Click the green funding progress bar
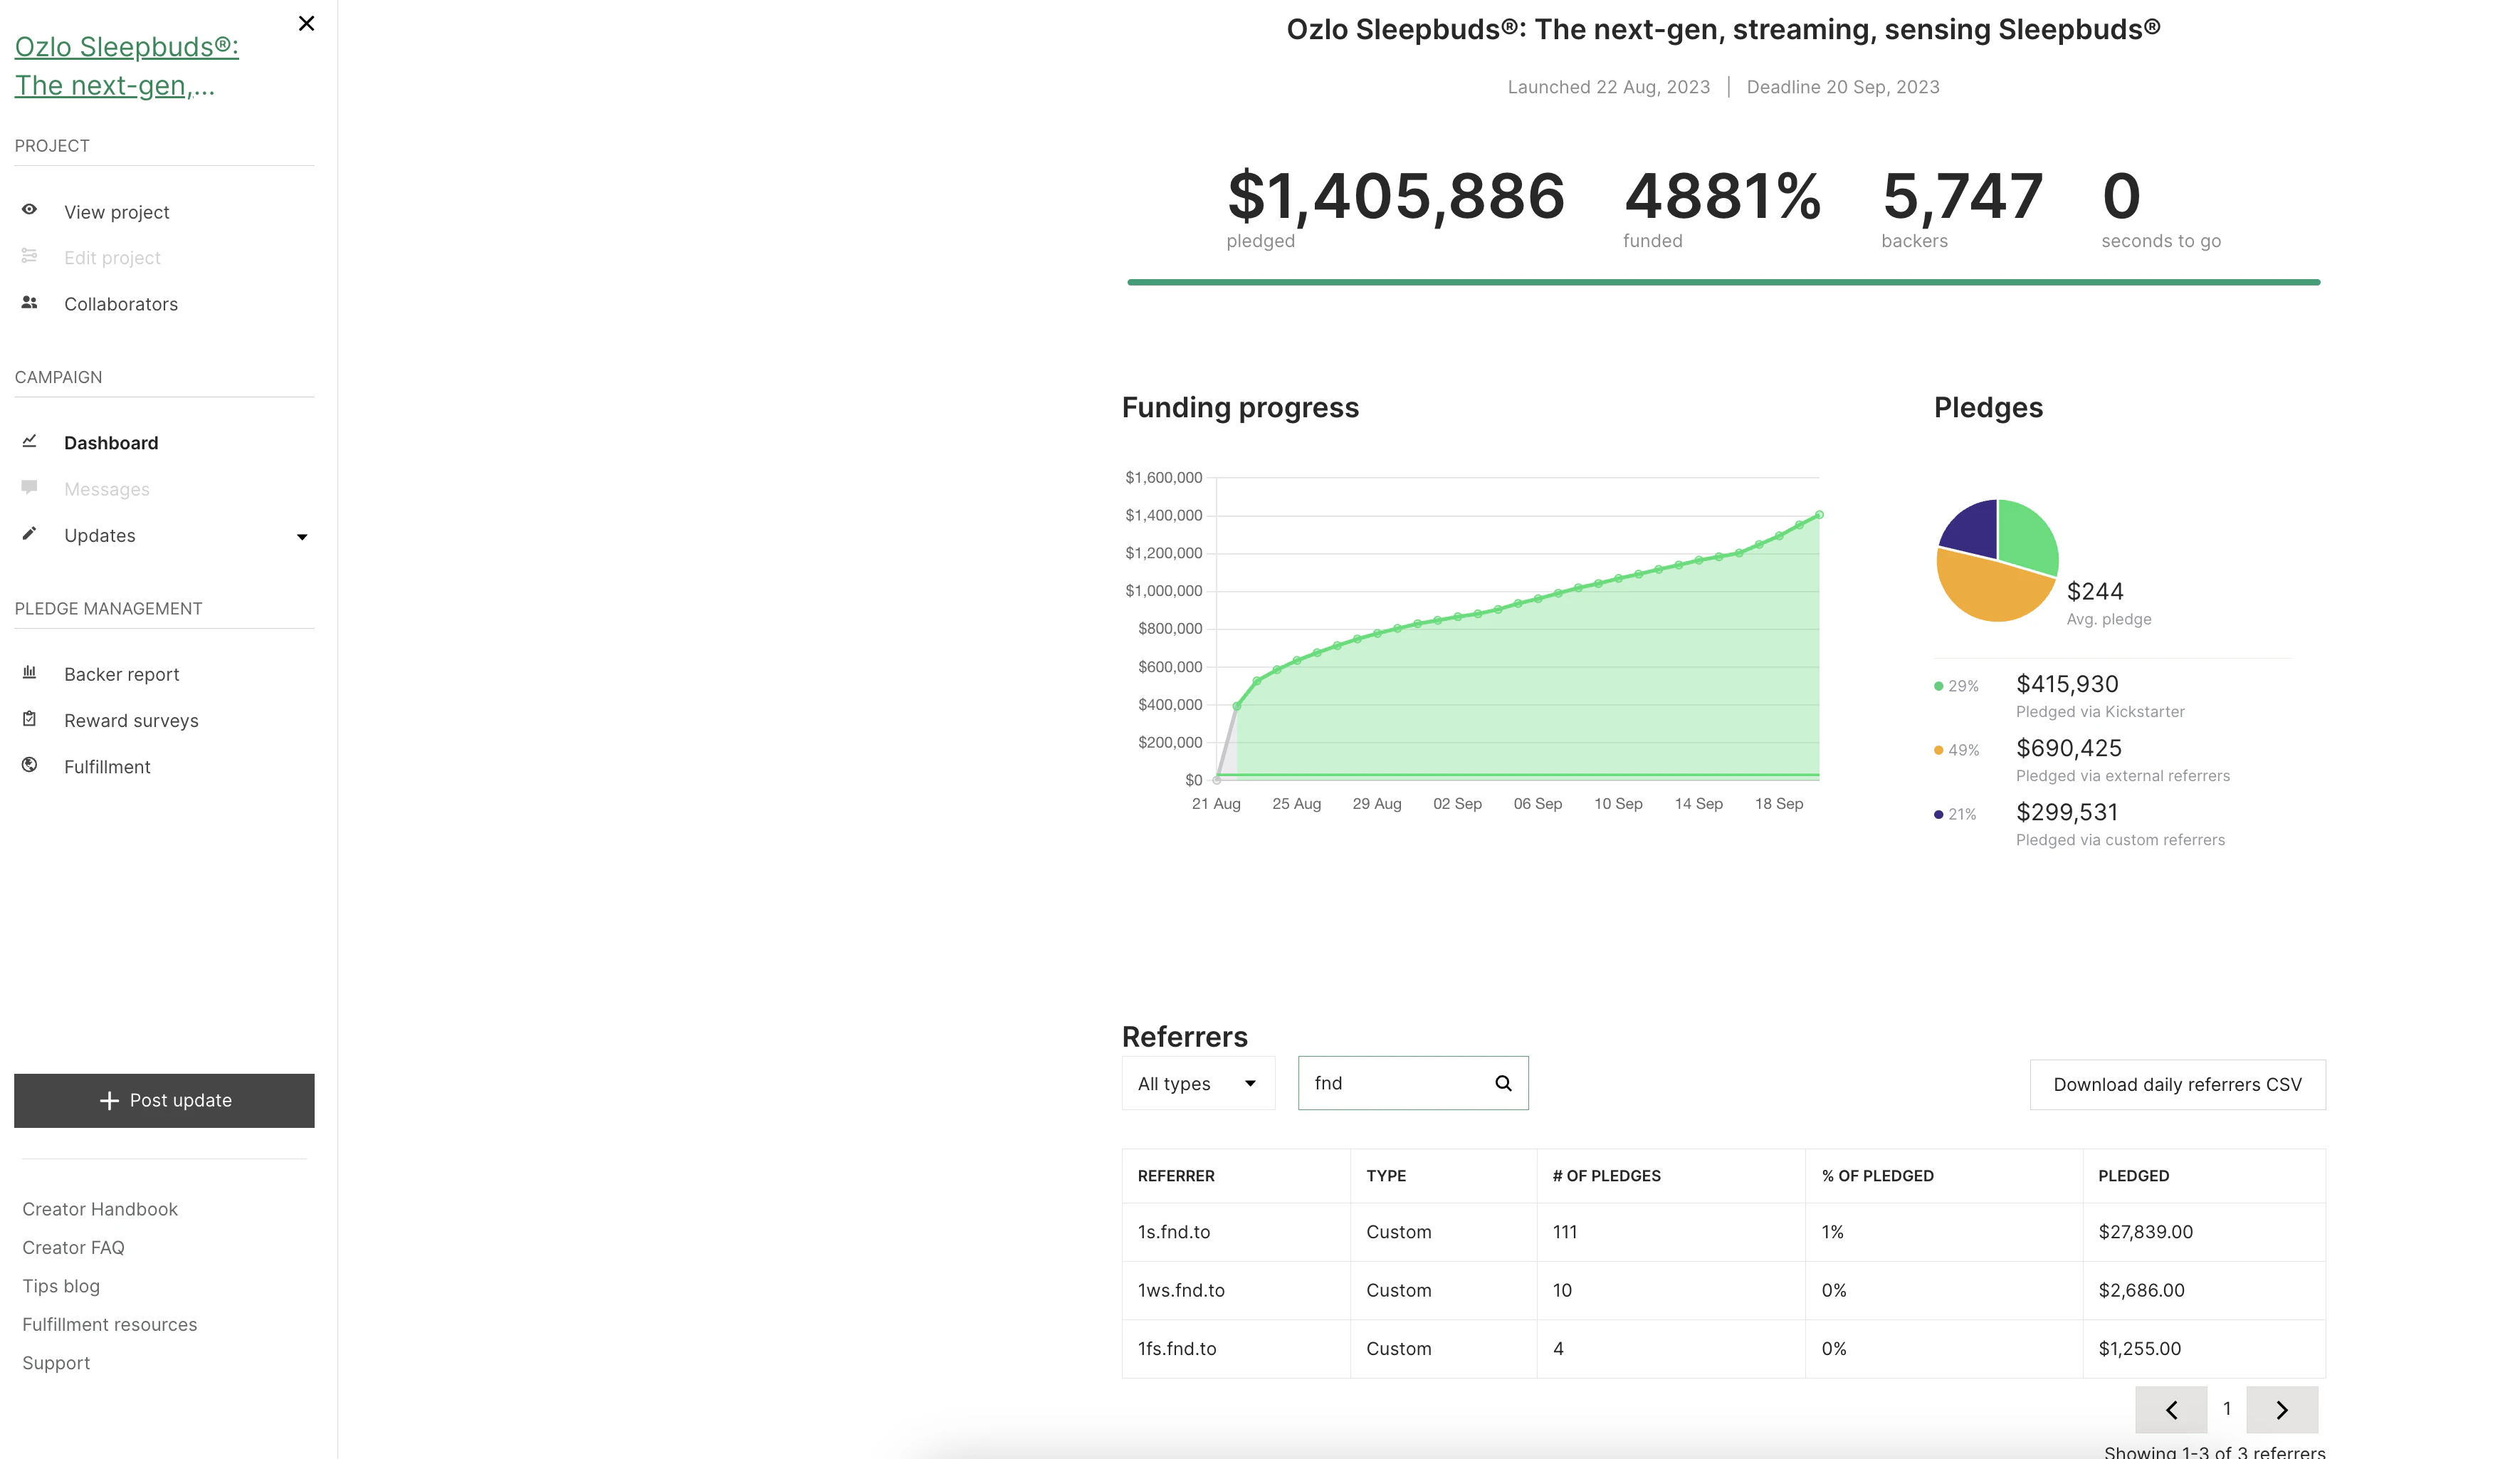The image size is (2520, 1459). pyautogui.click(x=1723, y=283)
